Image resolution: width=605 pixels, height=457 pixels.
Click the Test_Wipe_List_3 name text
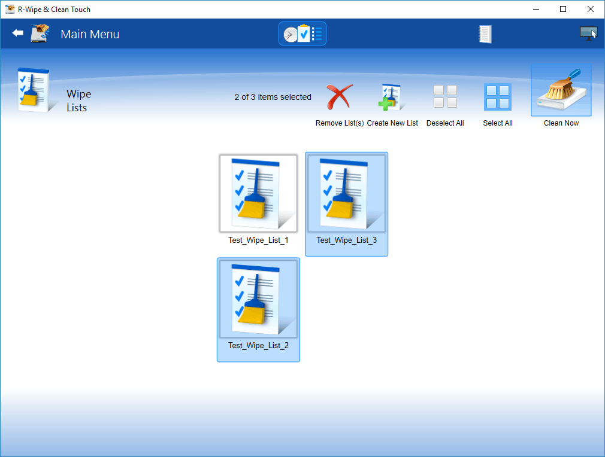(x=346, y=240)
